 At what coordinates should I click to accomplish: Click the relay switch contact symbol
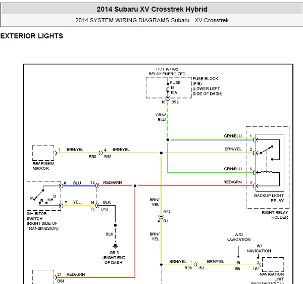click(267, 153)
